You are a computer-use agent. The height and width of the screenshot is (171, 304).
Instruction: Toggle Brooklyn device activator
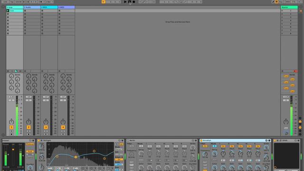201,141
